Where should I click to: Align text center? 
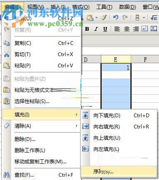[x=127, y=29]
